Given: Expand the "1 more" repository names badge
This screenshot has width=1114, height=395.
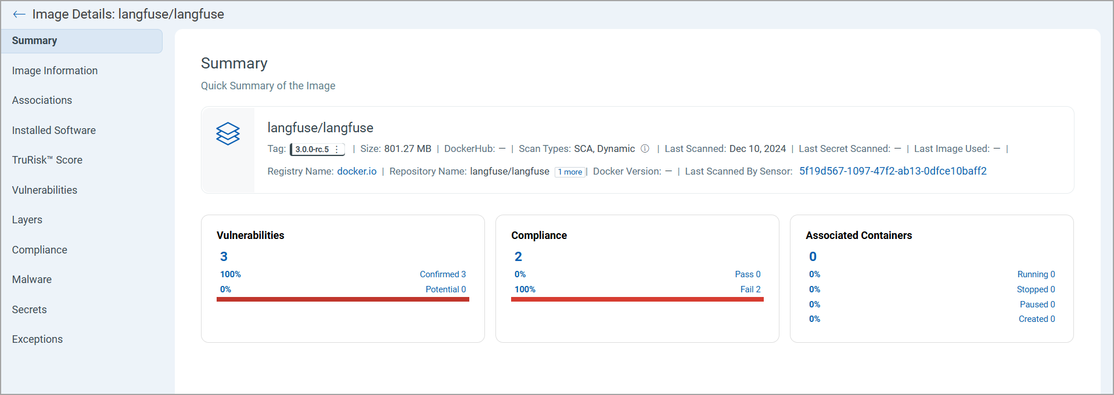Looking at the screenshot, I should pyautogui.click(x=570, y=172).
